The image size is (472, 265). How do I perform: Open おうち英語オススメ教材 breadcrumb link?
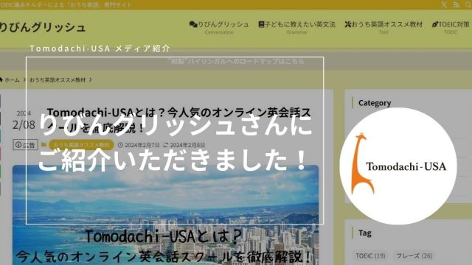point(58,79)
